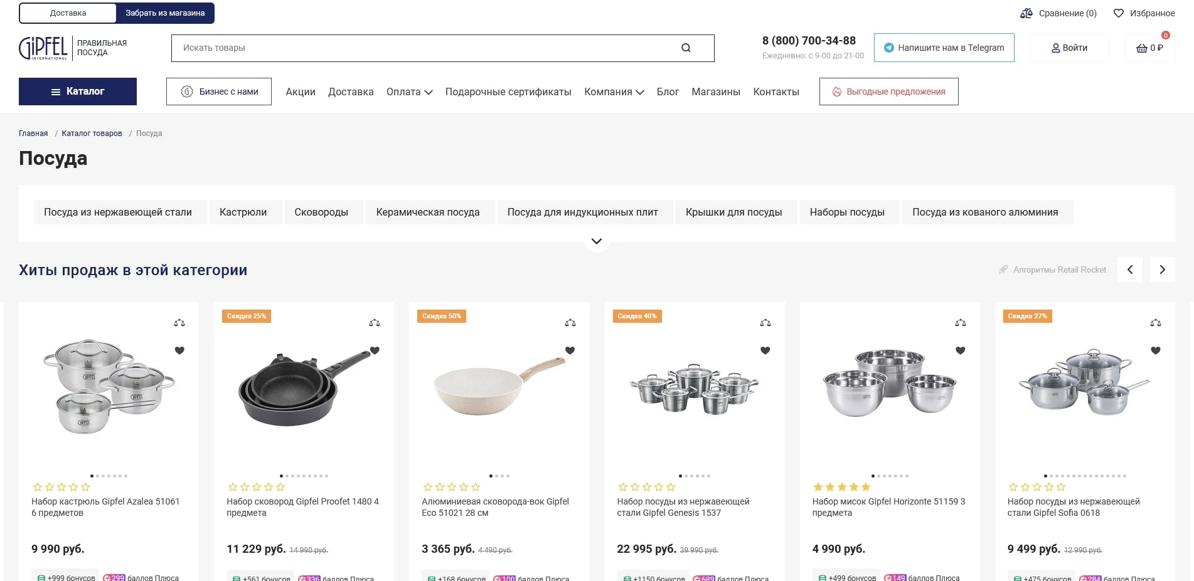This screenshot has width=1194, height=581.
Task: Click the comparison scales icon in header
Action: click(1026, 13)
